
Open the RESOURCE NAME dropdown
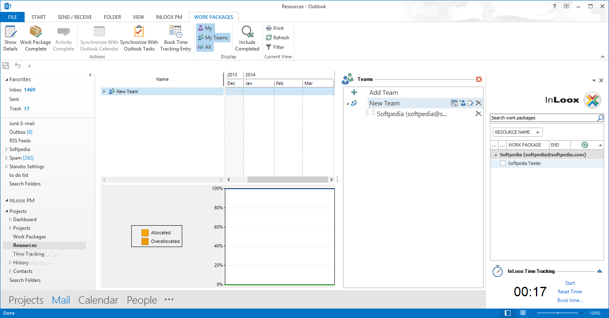click(x=517, y=132)
